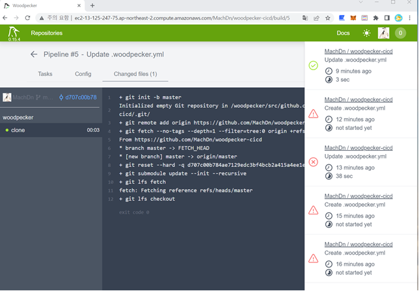Click log line "+ git lfs checkout"
Image resolution: width=419 pixels, height=291 pixels.
(x=147, y=199)
